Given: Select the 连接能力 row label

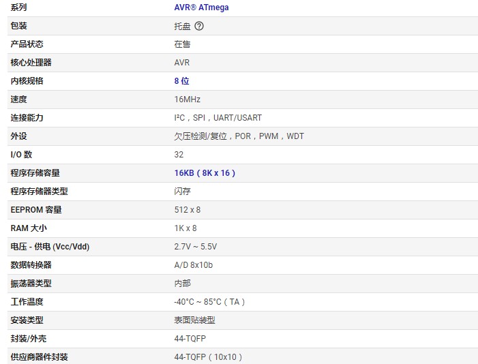Looking at the screenshot, I should coord(27,118).
